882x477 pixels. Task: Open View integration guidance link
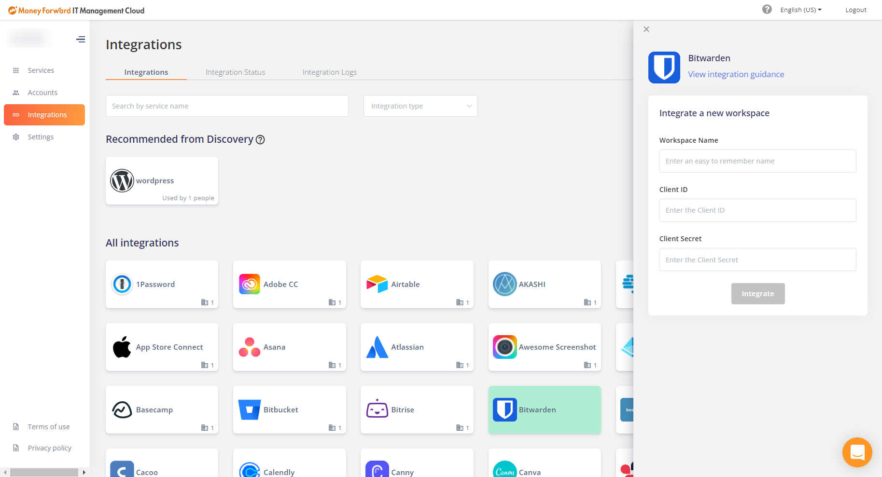(x=736, y=74)
